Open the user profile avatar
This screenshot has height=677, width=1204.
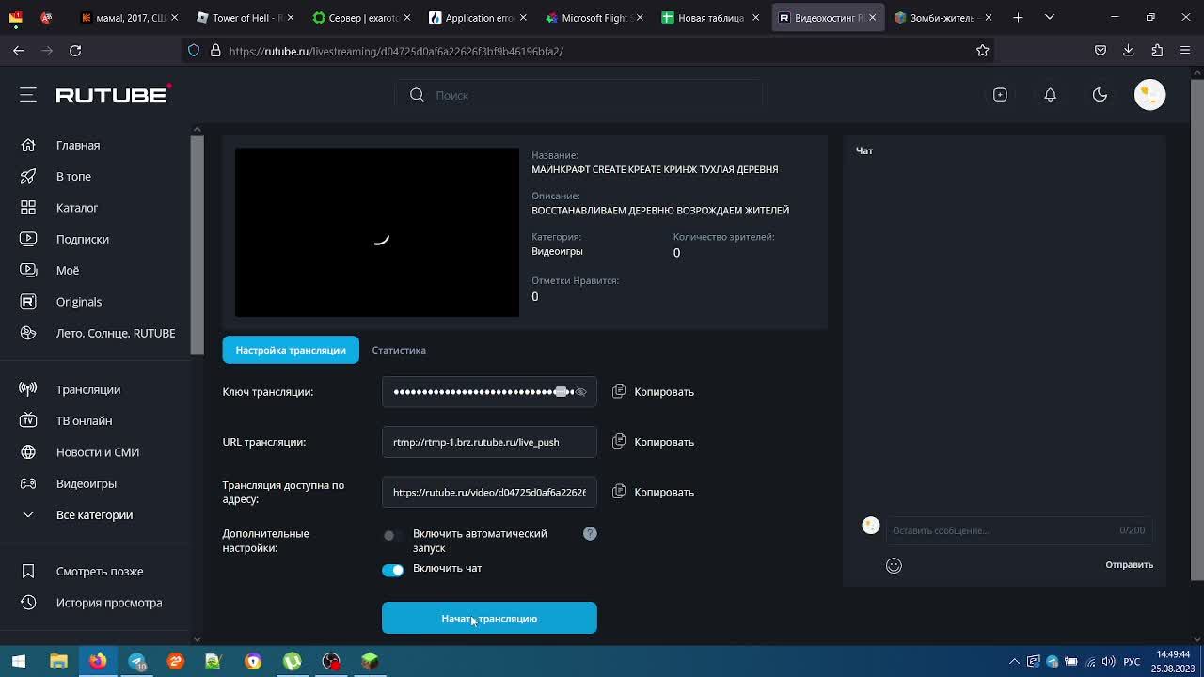click(1149, 94)
